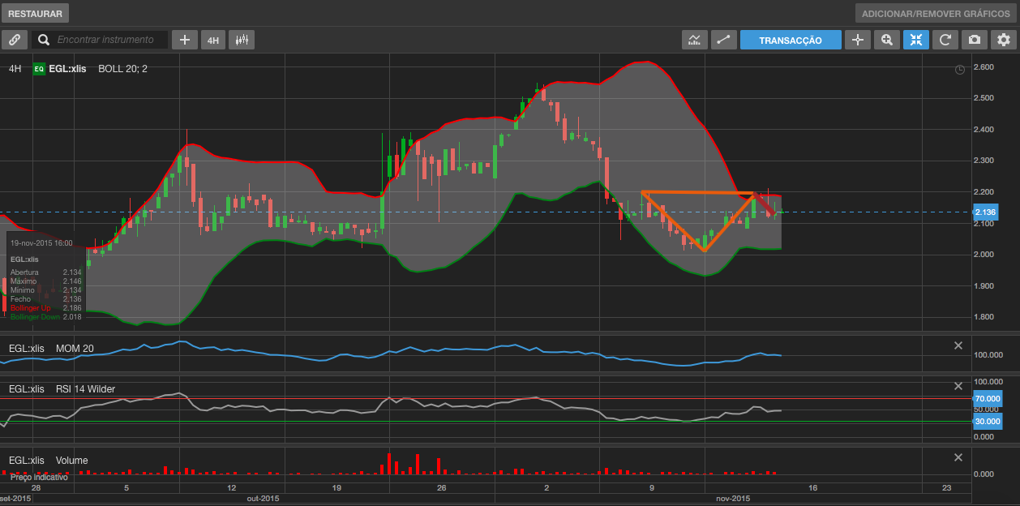Open chart settings gear icon
The width and height of the screenshot is (1020, 506).
(1004, 40)
